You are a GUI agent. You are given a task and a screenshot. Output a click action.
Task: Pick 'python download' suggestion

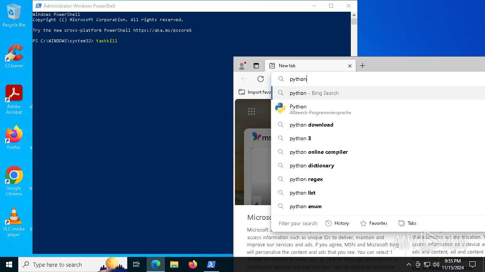click(378, 125)
